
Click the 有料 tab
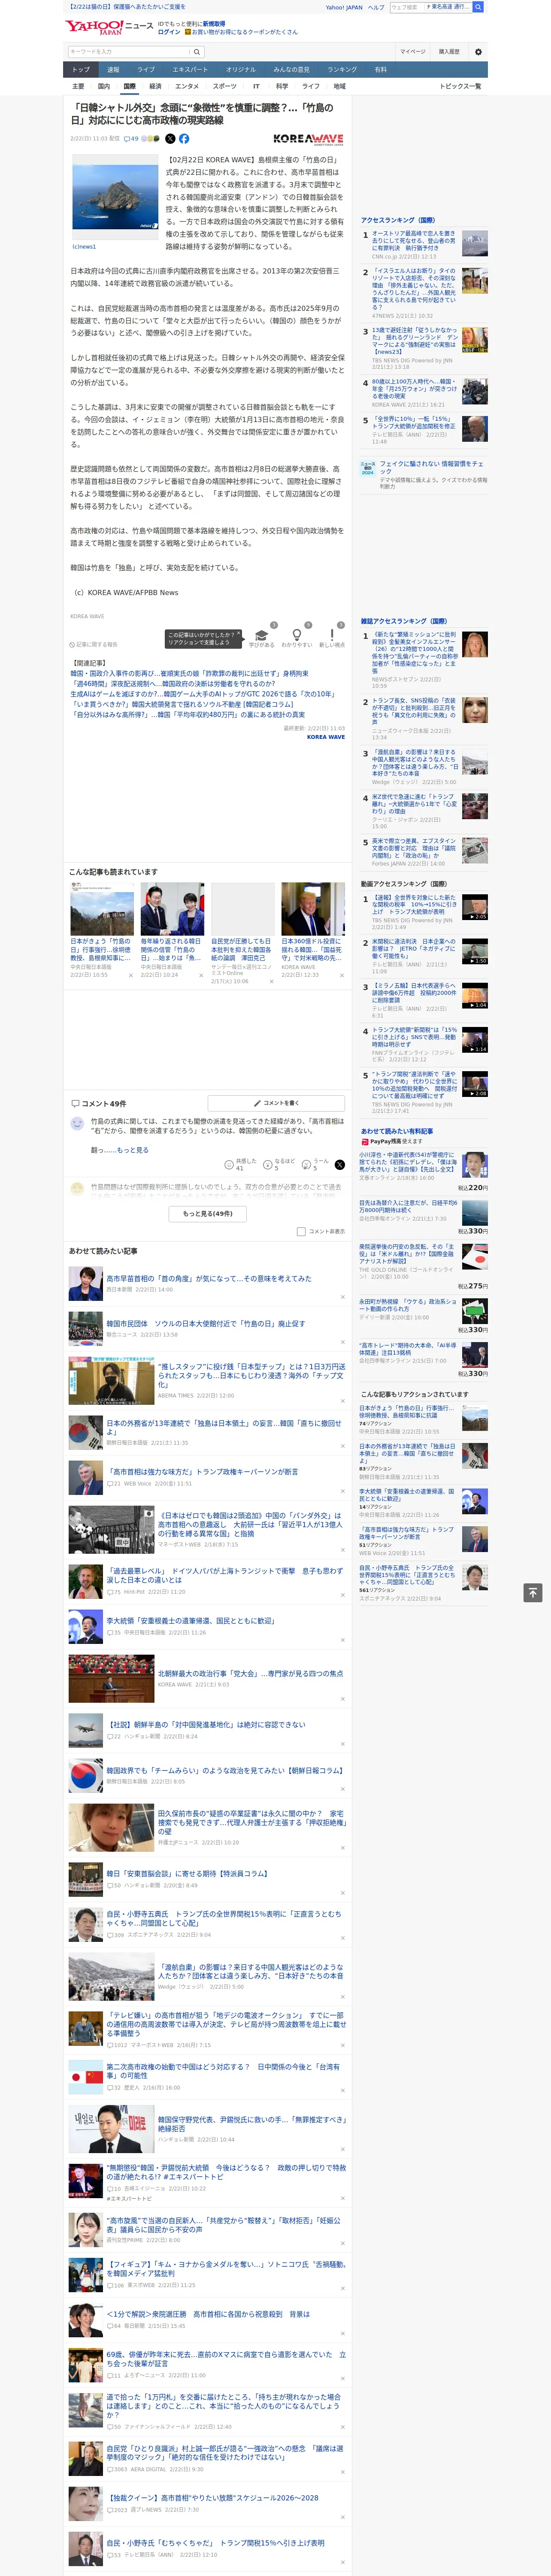tap(380, 69)
